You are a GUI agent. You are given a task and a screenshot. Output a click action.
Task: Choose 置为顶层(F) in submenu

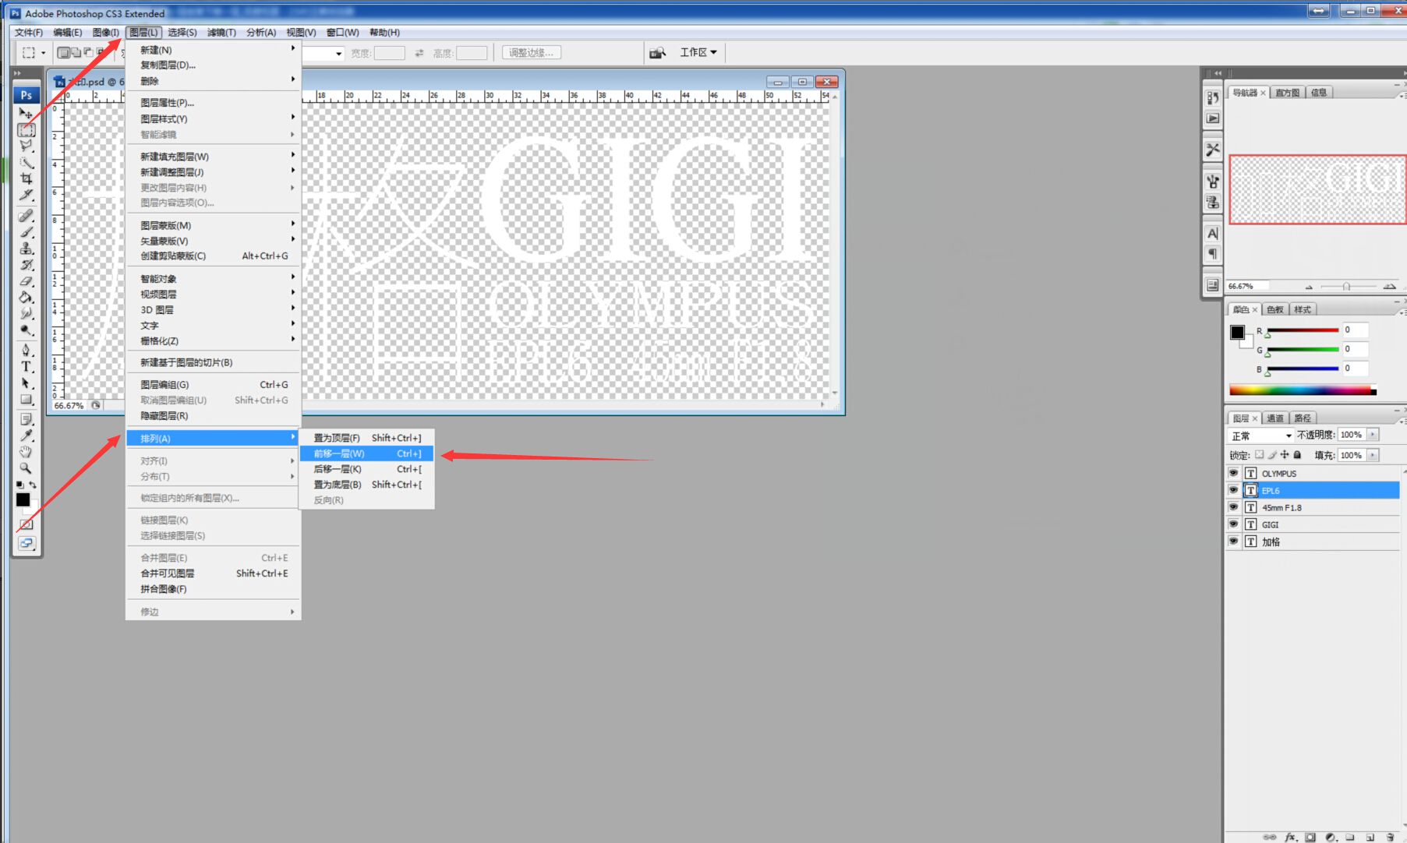pos(366,438)
